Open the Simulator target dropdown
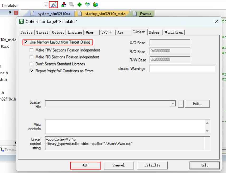The height and width of the screenshot is (173, 226). click(x=46, y=5)
